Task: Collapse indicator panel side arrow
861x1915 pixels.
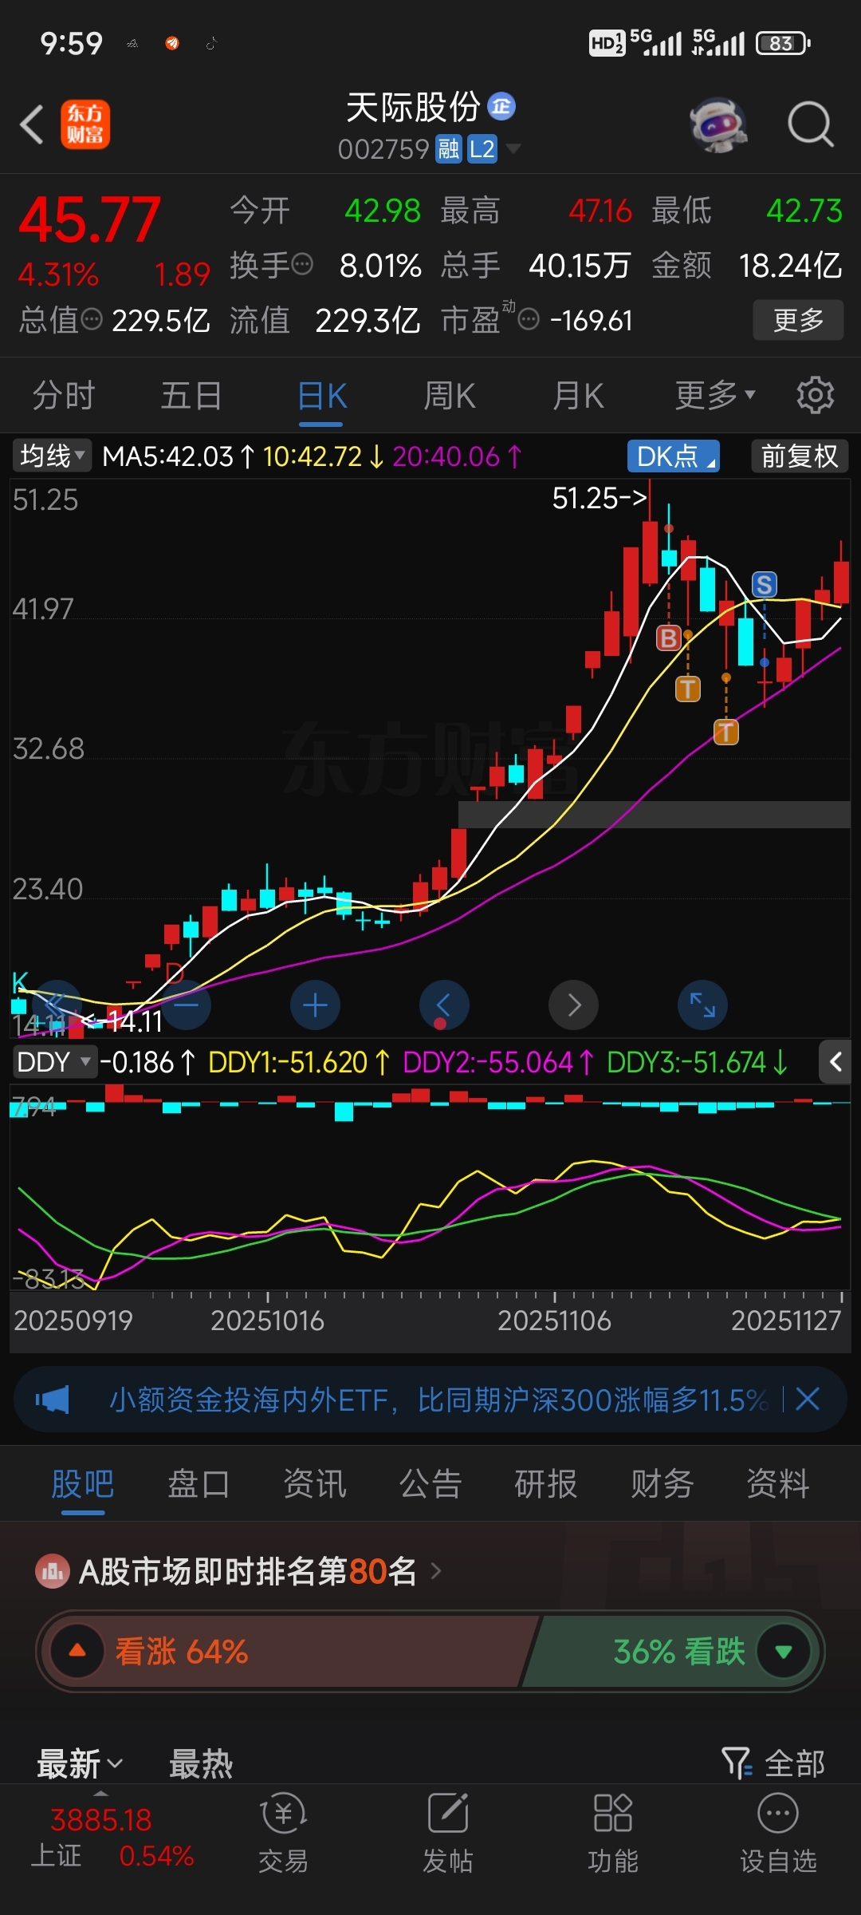Action: [835, 1062]
